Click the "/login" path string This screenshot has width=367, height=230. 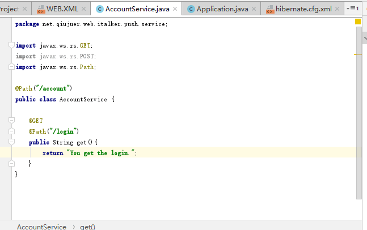coord(64,131)
